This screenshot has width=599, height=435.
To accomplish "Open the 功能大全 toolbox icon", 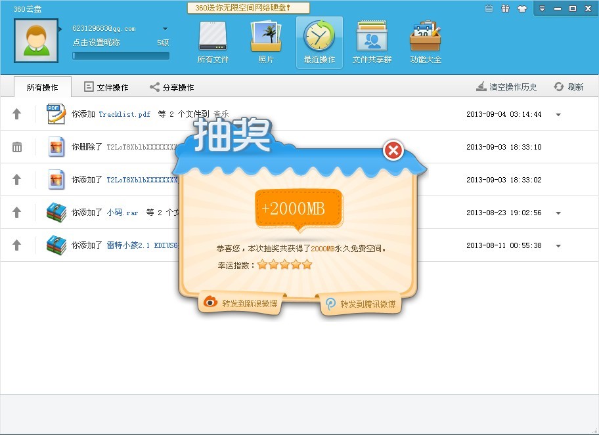I will (426, 43).
